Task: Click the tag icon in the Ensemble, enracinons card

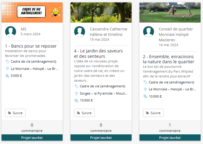Action: click(x=146, y=82)
